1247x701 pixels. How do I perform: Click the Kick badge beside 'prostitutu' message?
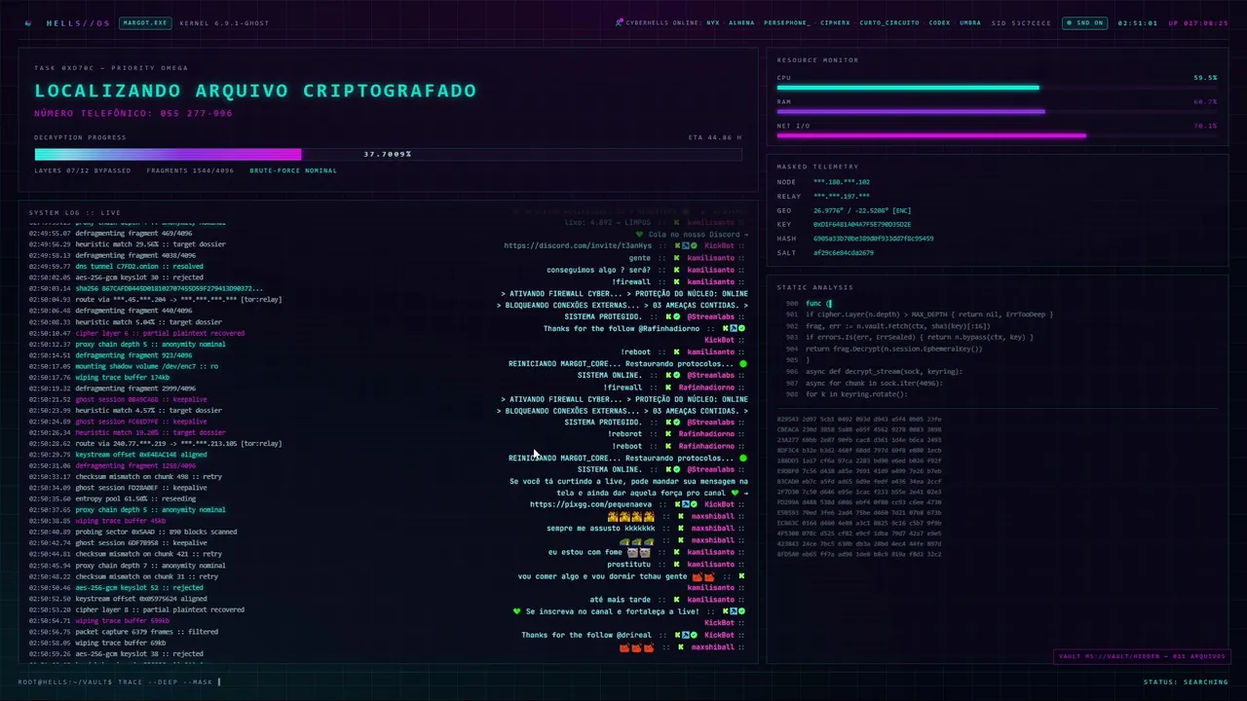(x=678, y=564)
